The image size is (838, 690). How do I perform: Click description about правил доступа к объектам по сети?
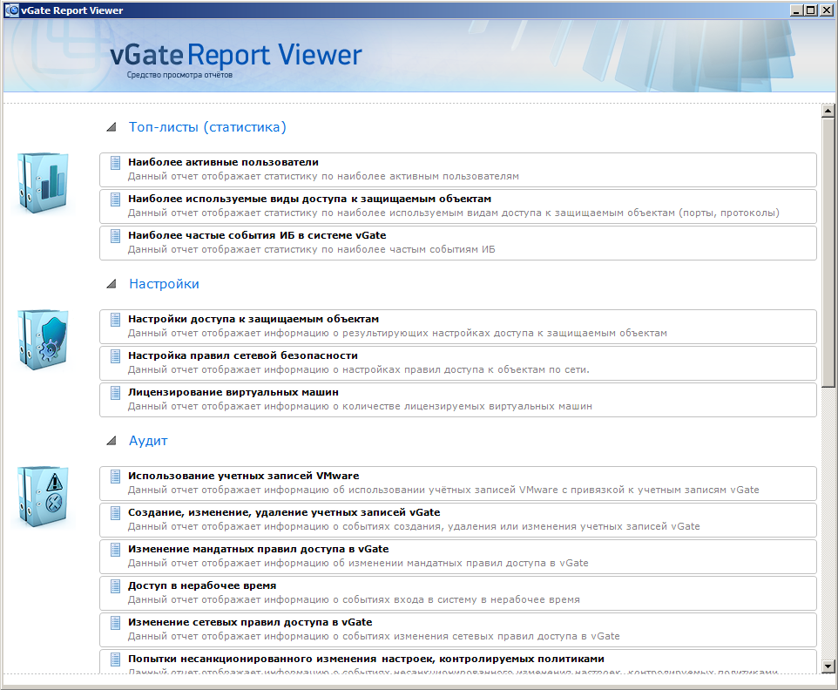point(359,370)
